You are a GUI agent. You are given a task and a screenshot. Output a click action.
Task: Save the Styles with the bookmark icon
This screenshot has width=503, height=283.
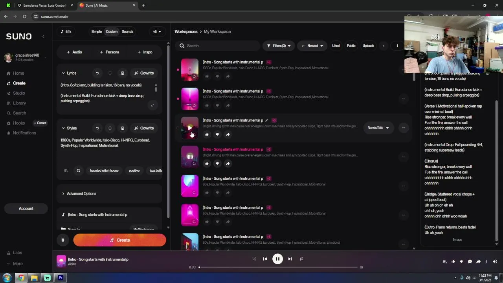click(x=110, y=128)
